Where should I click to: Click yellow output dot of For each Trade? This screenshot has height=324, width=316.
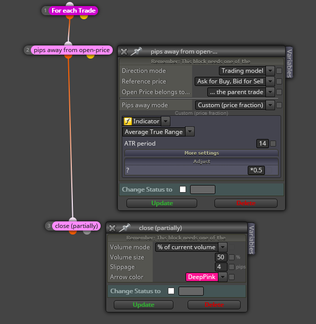[84, 16]
